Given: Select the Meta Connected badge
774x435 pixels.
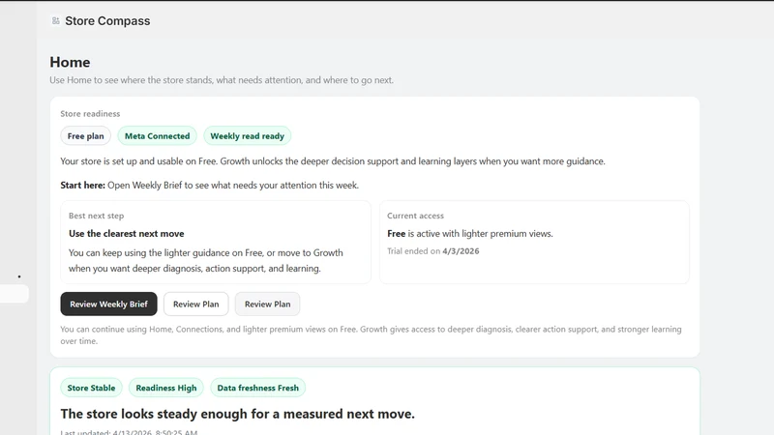Looking at the screenshot, I should pyautogui.click(x=157, y=136).
